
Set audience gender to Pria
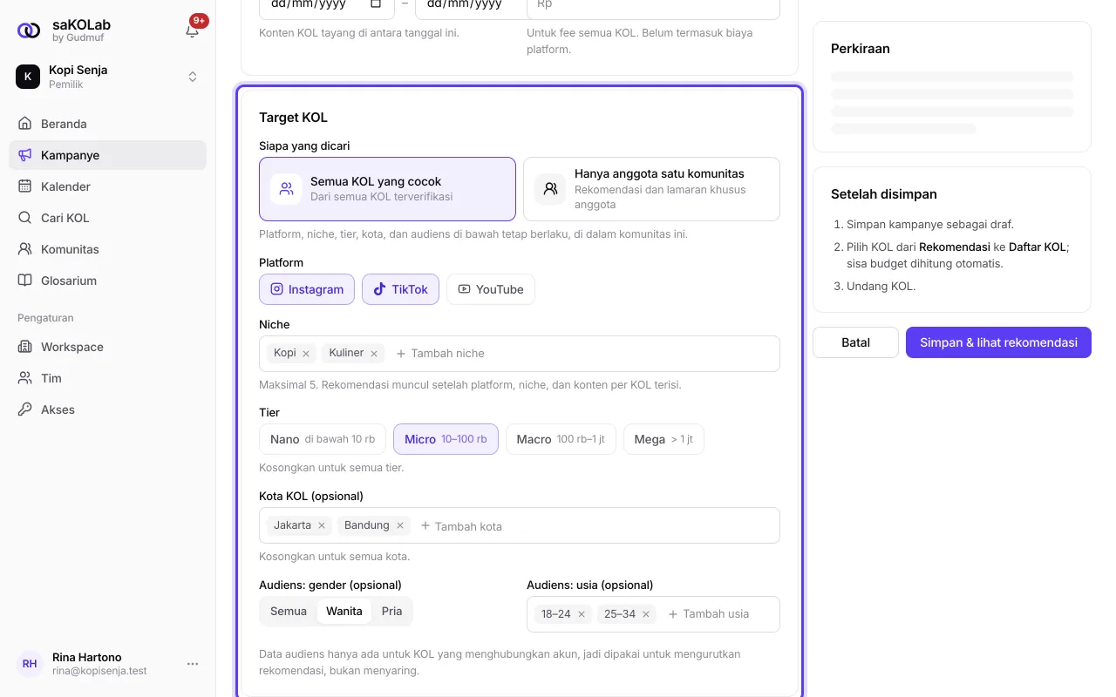(x=392, y=612)
